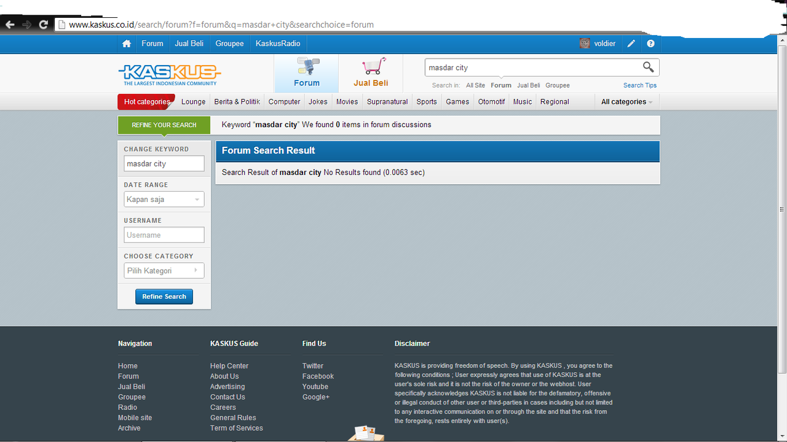Image resolution: width=787 pixels, height=442 pixels.
Task: Open Berita & Politik category
Action: 237,102
